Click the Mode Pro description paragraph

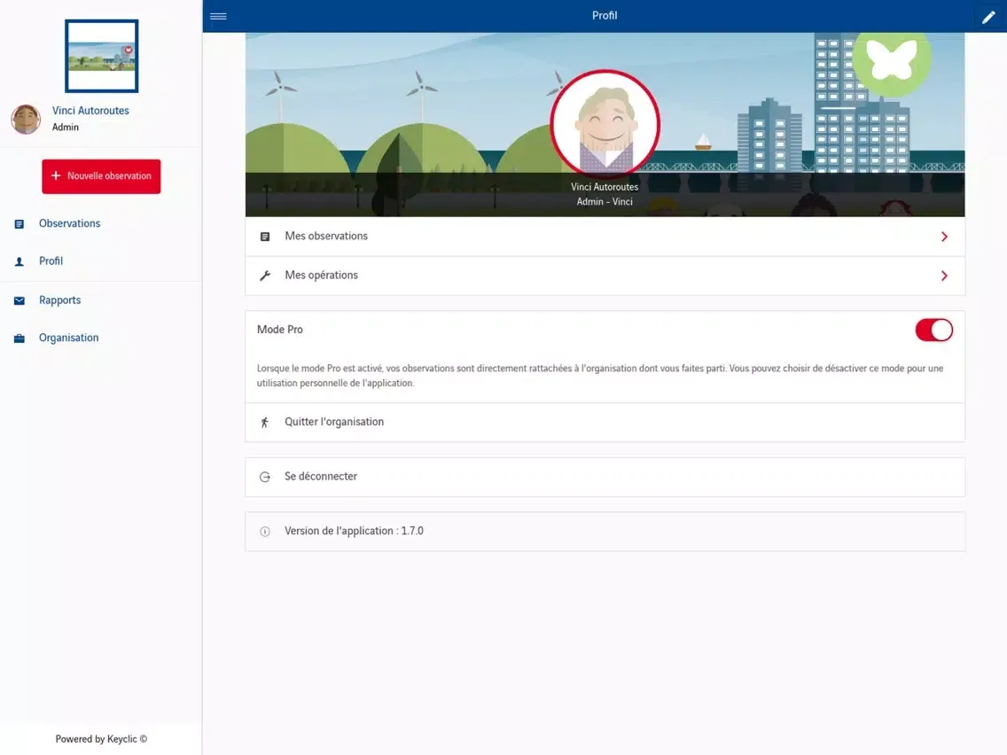(600, 376)
